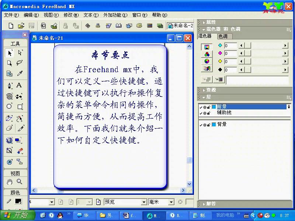Click the QQ penguin taskbar icon
This screenshot has width=295, height=221.
(x=60, y=215)
